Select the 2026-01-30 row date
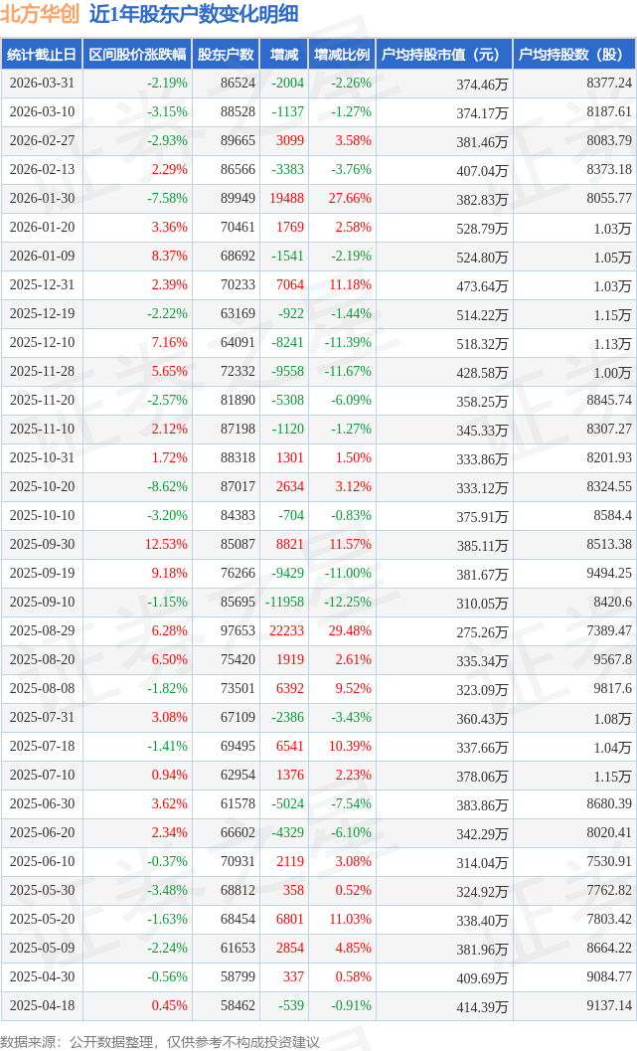The height and width of the screenshot is (1051, 637). 42,199
